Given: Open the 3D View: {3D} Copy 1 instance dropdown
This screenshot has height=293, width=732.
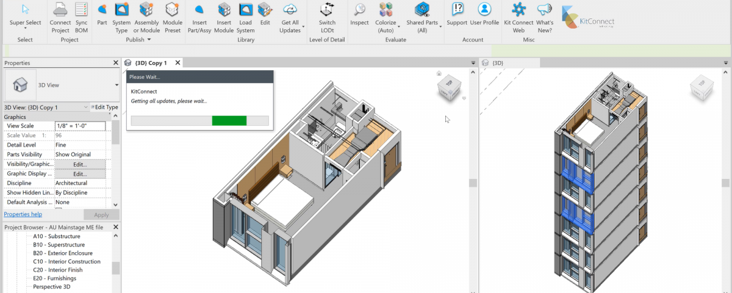Looking at the screenshot, I should pos(86,107).
